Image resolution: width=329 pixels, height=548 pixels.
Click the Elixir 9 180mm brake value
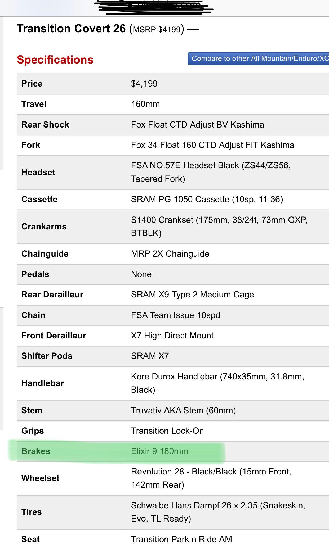click(x=159, y=451)
